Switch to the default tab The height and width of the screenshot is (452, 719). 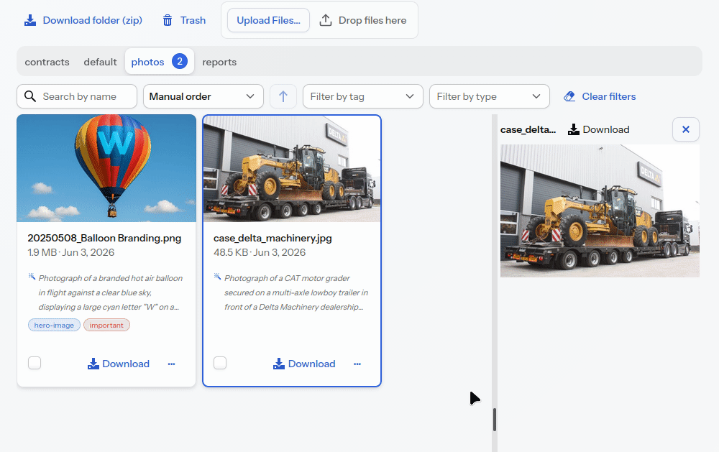(100, 62)
